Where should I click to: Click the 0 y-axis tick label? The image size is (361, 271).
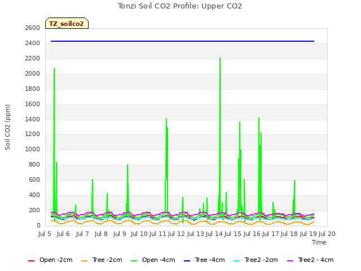38,225
